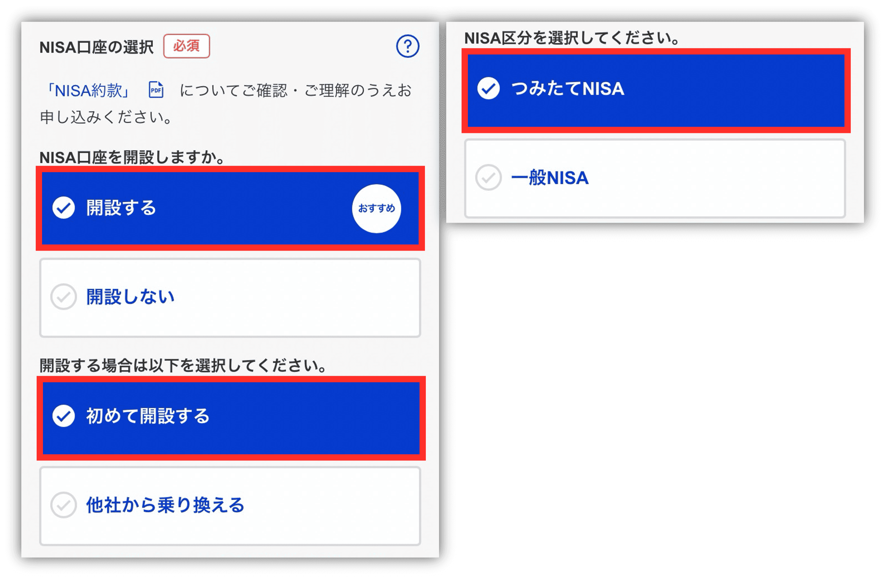Select the 開設しない option
This screenshot has width=885, height=579.
point(230,298)
